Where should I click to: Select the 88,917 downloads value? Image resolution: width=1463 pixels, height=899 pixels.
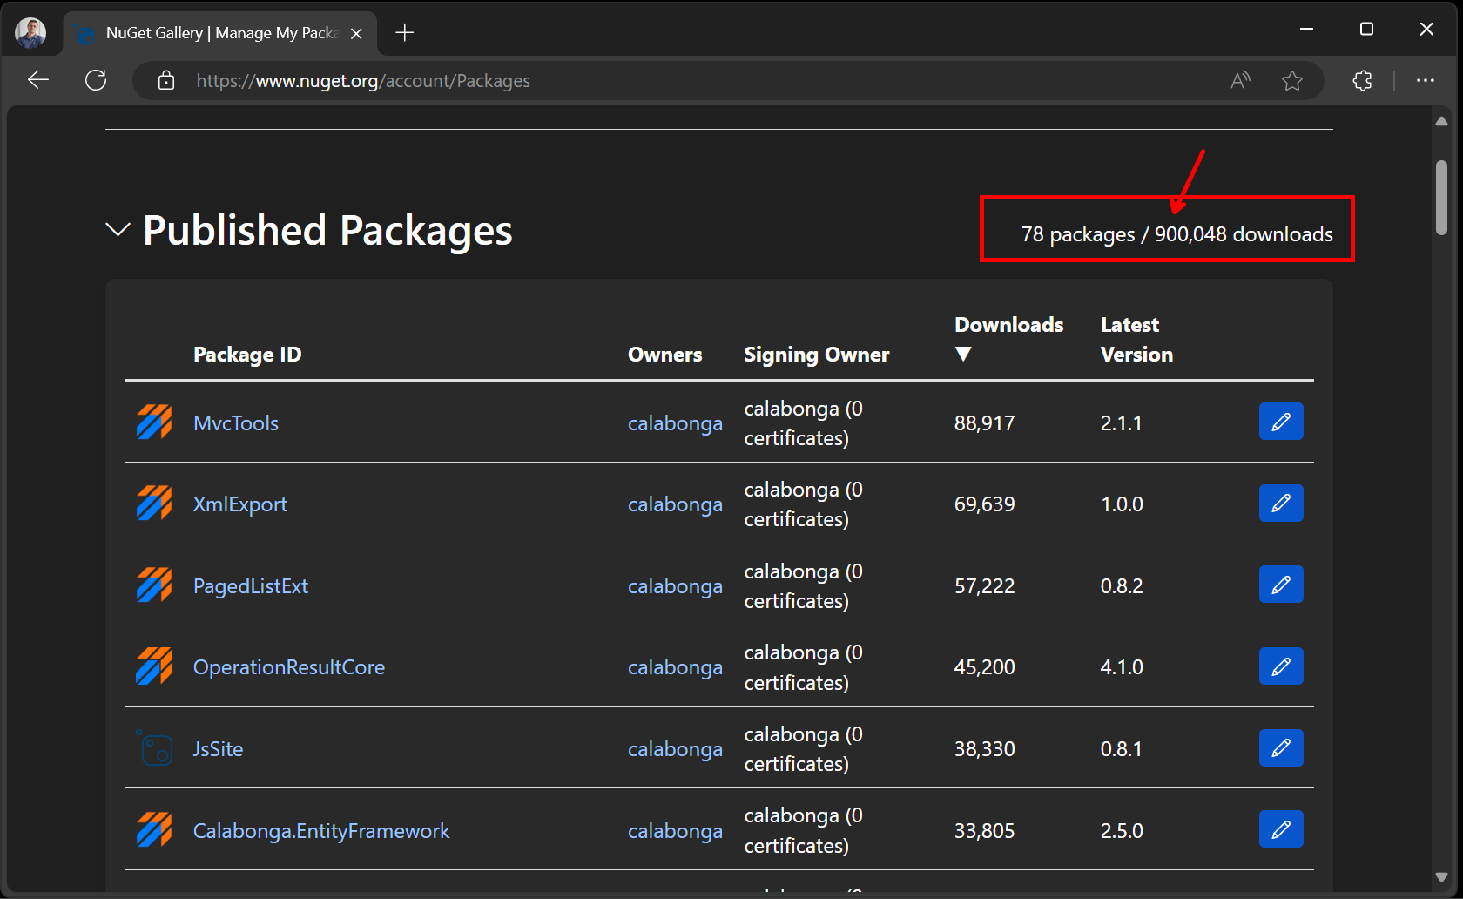pyautogui.click(x=984, y=423)
